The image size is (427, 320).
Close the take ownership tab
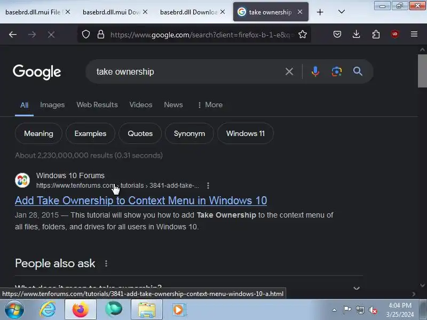click(x=300, y=12)
